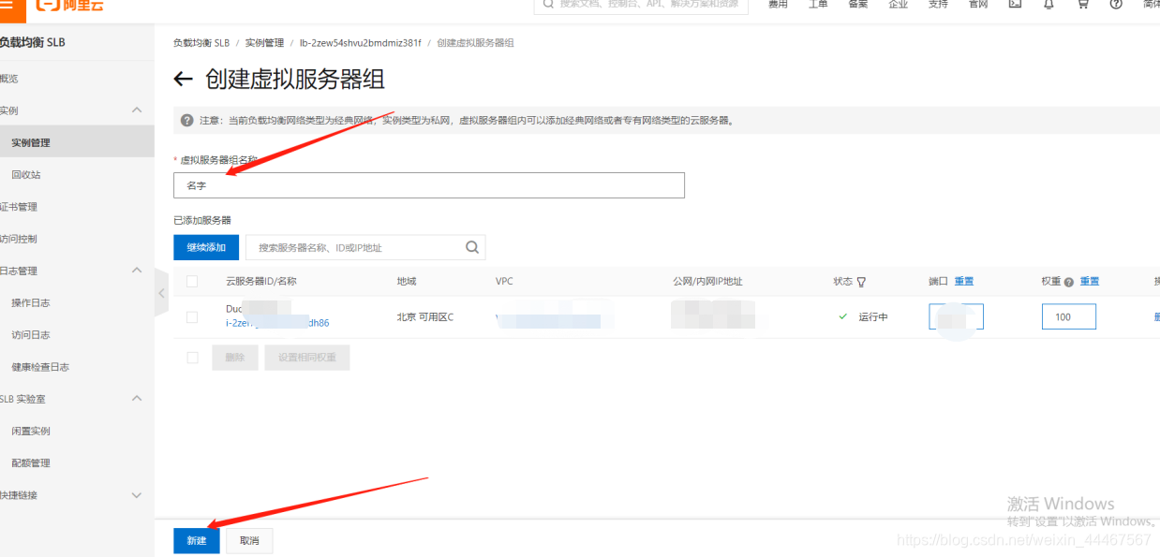Open the shopping cart icon

tap(1083, 5)
